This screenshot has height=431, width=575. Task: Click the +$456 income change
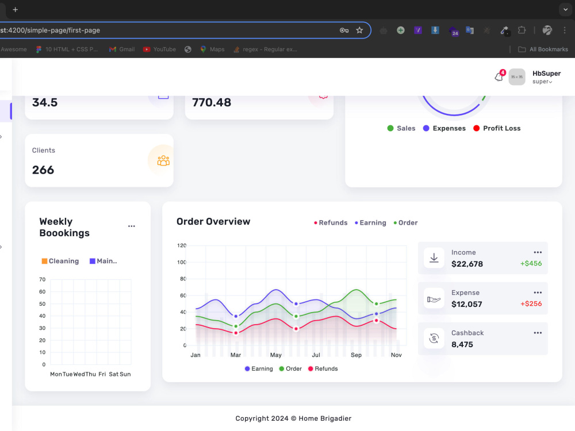[x=531, y=263]
